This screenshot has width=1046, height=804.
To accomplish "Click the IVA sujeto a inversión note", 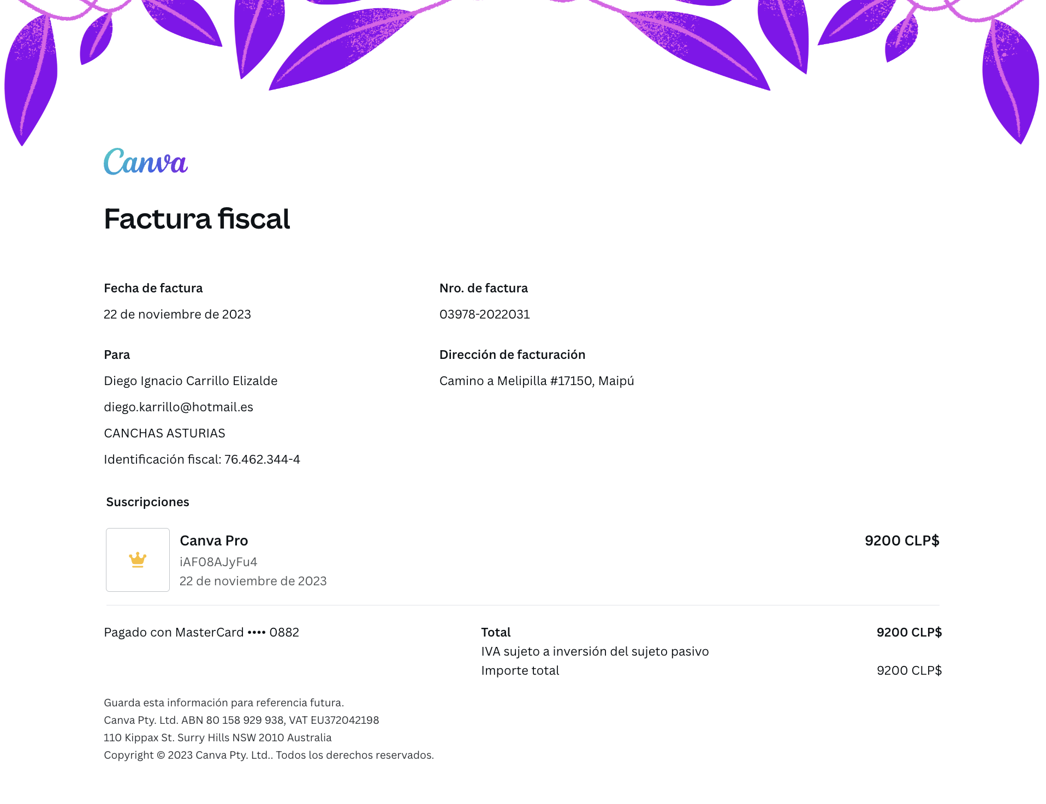I will (595, 651).
